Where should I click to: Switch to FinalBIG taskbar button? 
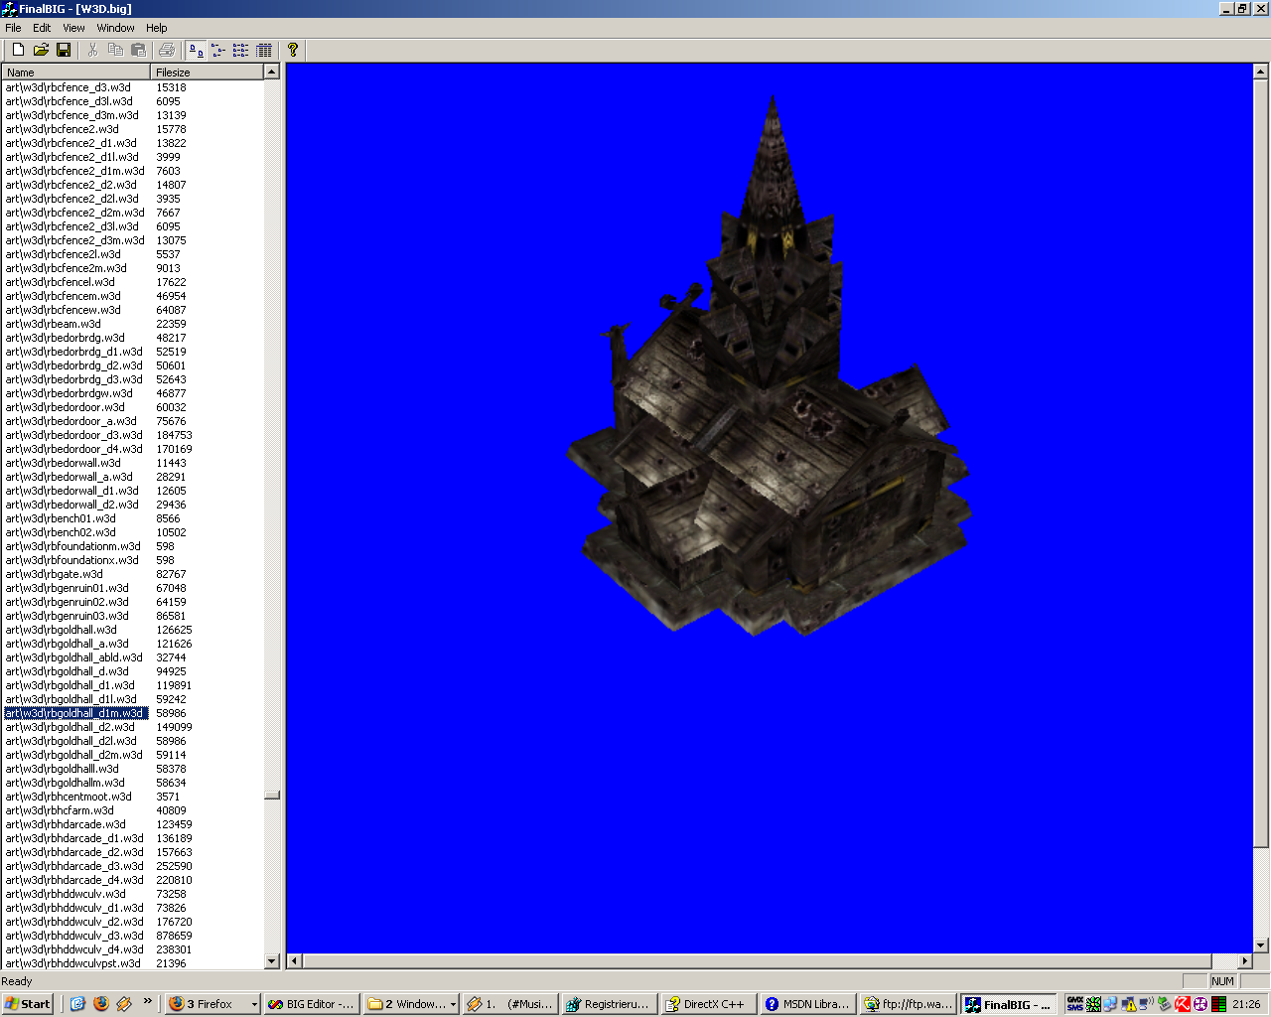[1007, 1004]
